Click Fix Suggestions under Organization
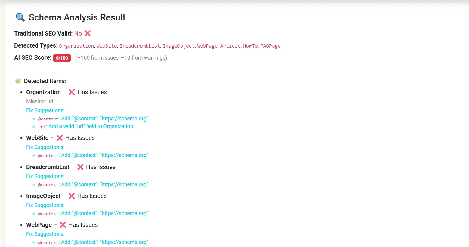The image size is (469, 247). (45, 110)
